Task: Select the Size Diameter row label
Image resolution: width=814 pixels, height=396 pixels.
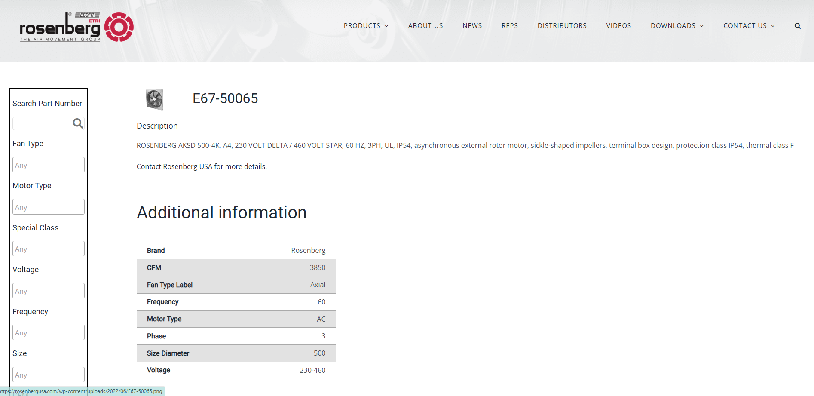Action: point(168,353)
